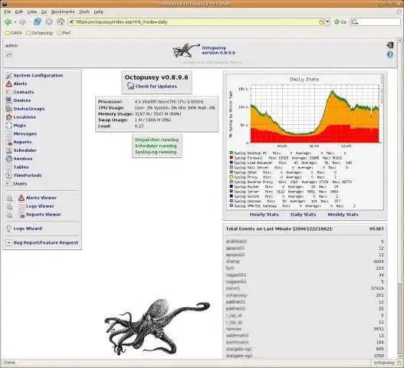Click the event count value 95387
The width and height of the screenshot is (404, 368).
[x=376, y=228]
